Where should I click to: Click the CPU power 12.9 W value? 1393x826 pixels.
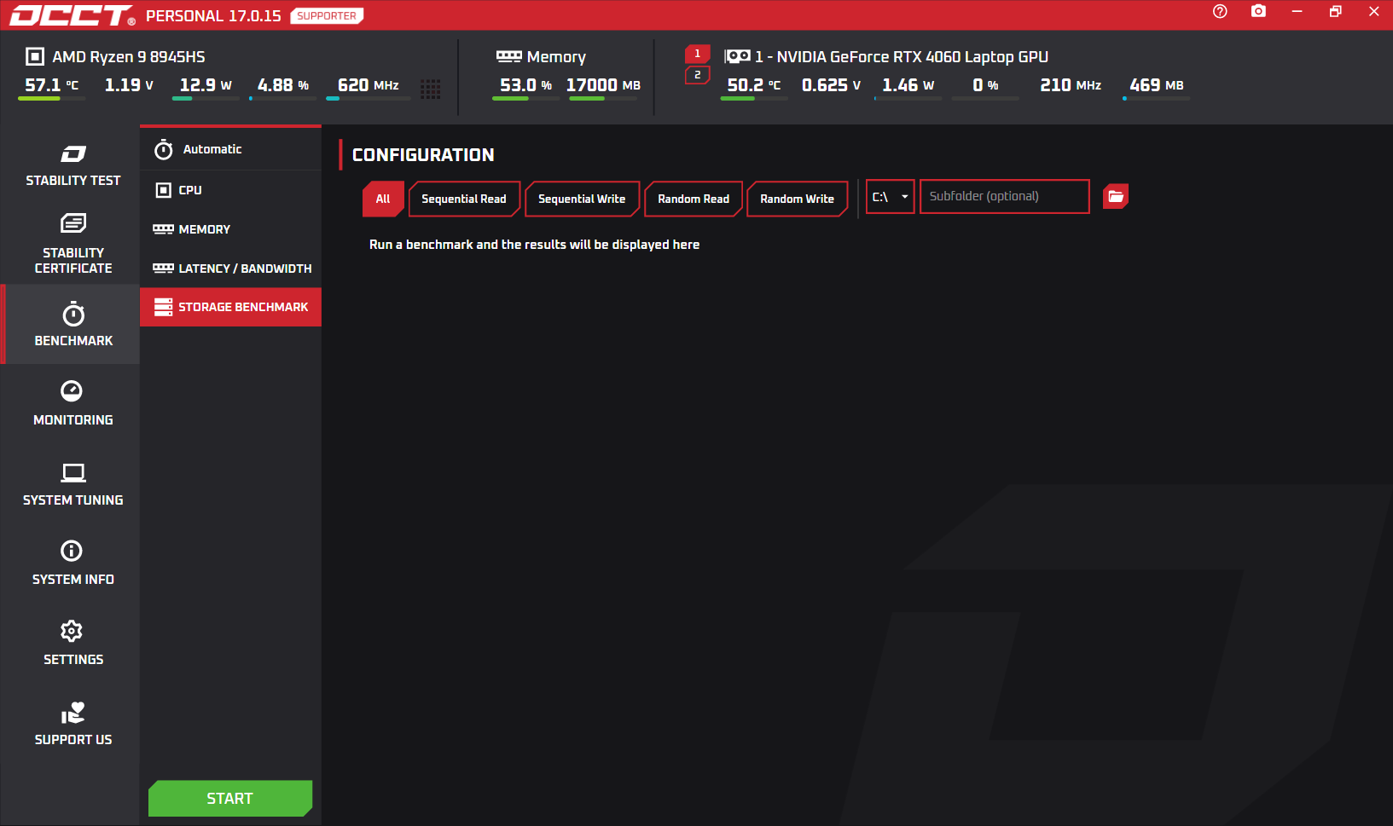(206, 85)
